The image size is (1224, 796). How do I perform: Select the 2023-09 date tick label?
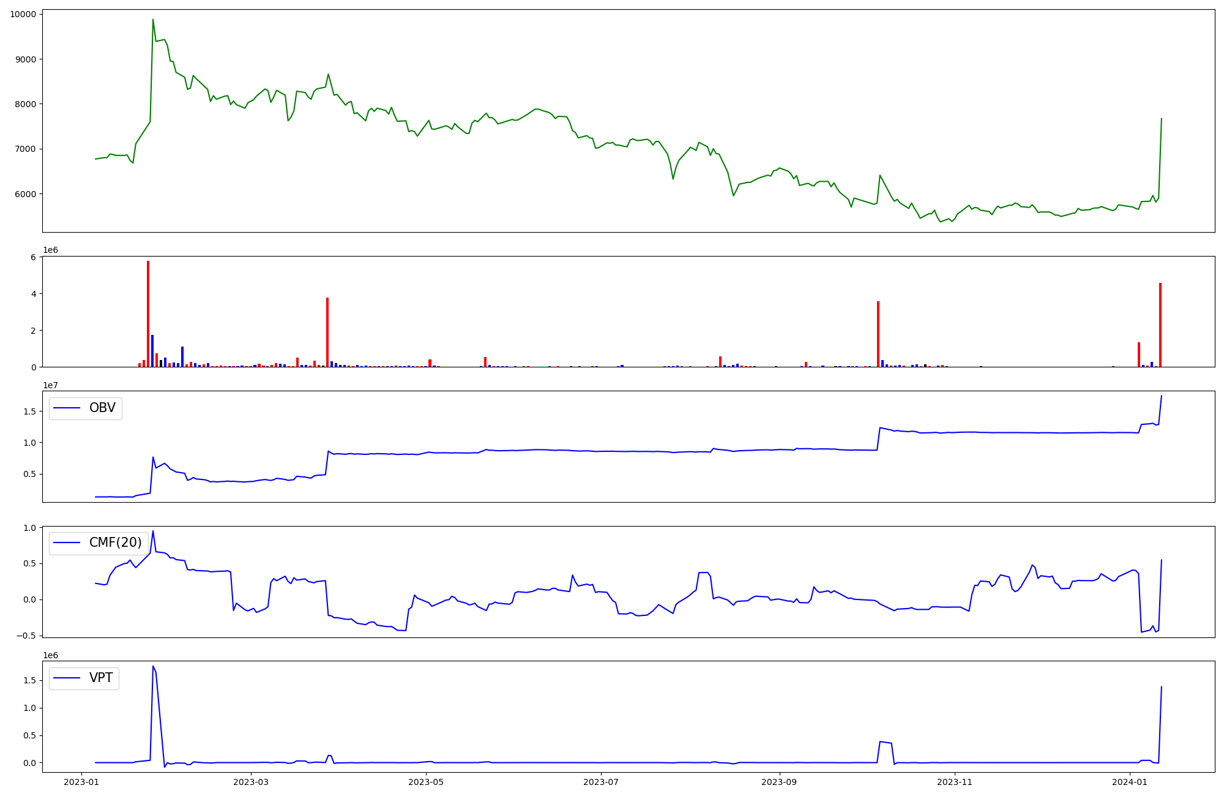coord(779,782)
